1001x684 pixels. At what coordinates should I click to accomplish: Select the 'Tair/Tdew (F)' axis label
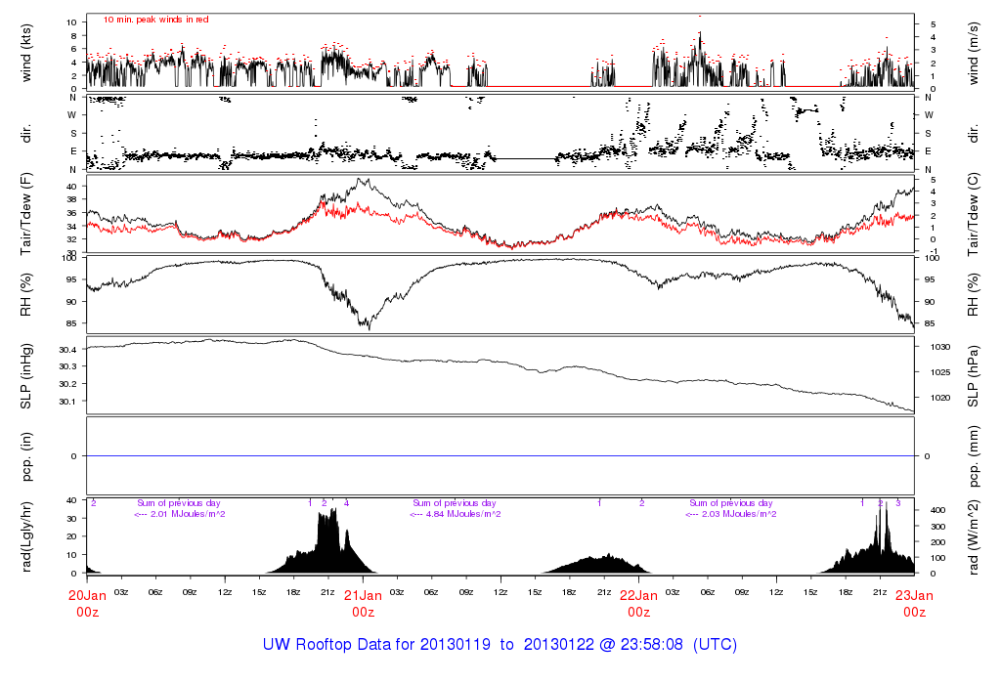click(x=27, y=214)
